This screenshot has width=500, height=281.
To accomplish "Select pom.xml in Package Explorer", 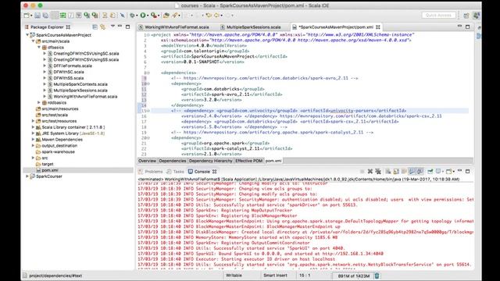I will coord(50,170).
